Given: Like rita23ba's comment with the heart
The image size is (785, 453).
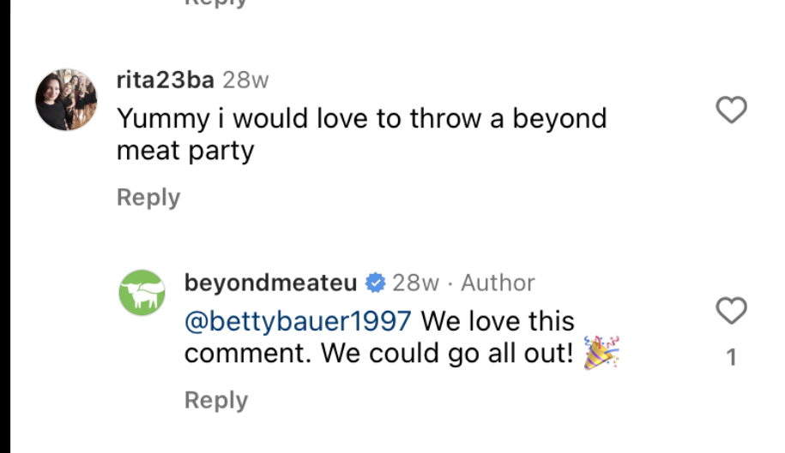Looking at the screenshot, I should click(731, 110).
